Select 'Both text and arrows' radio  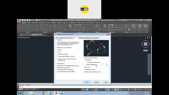[x=57, y=54]
